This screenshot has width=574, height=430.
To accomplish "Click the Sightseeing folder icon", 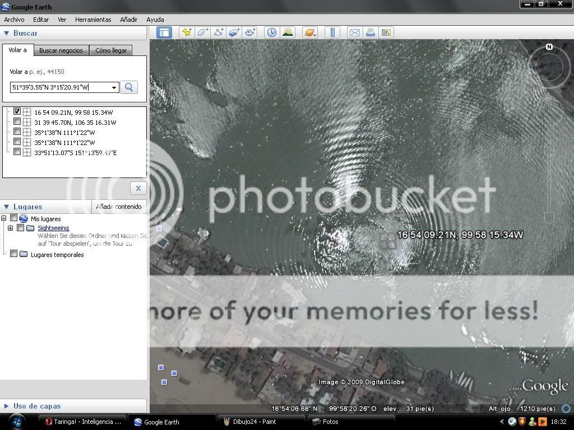I will (30, 228).
